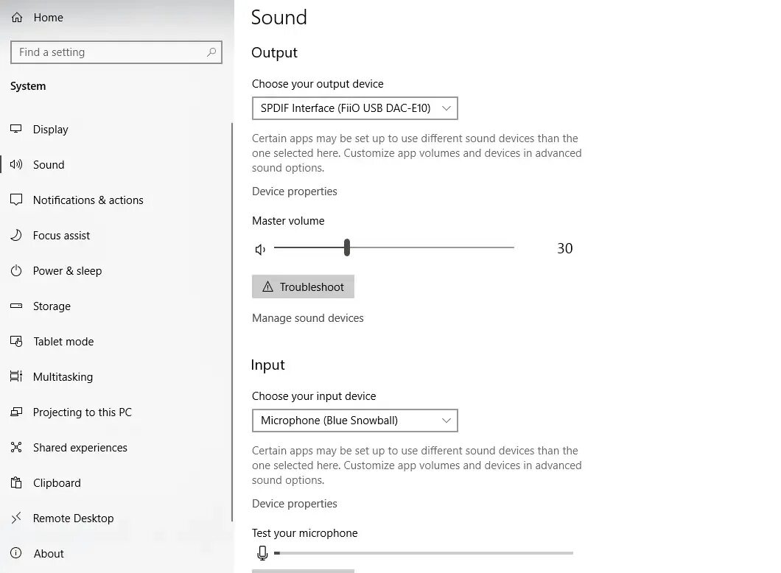Image resolution: width=781 pixels, height=573 pixels.
Task: Click the Troubleshoot button
Action: (303, 287)
